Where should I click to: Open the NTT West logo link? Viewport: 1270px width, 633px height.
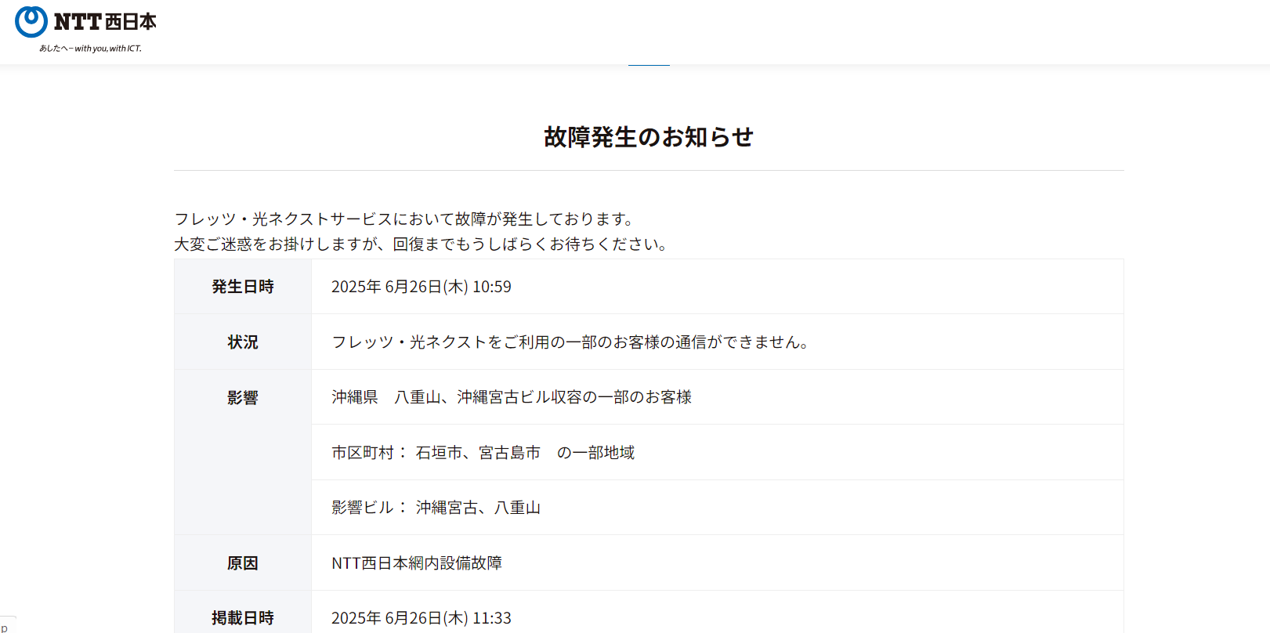coord(86,29)
